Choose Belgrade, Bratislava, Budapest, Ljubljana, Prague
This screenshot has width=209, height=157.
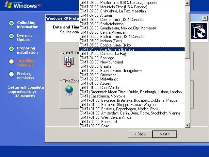pos(132,100)
